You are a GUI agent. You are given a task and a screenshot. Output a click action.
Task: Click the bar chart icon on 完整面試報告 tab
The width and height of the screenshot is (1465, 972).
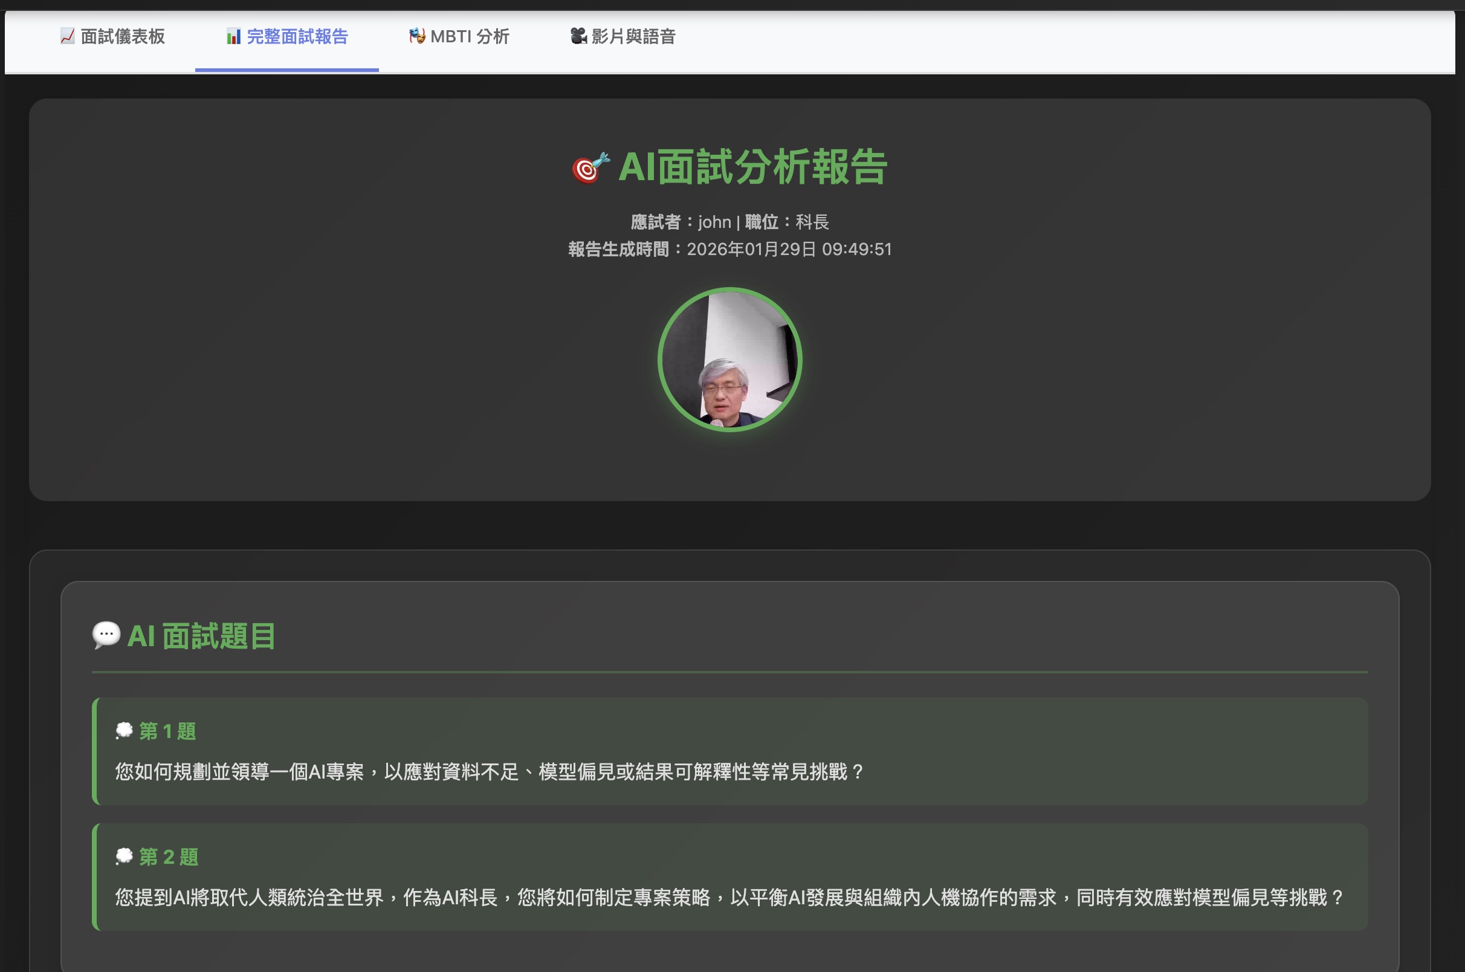[x=234, y=37]
